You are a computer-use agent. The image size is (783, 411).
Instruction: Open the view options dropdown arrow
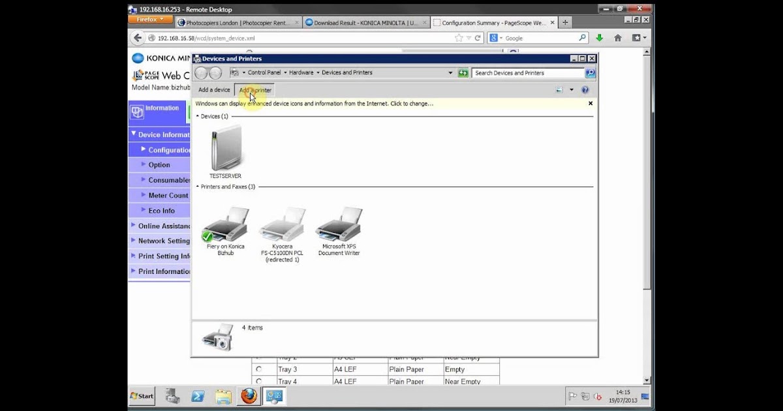572,90
